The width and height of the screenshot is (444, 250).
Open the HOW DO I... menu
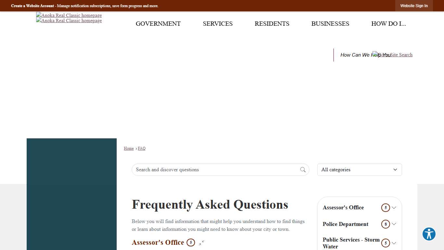click(x=389, y=23)
